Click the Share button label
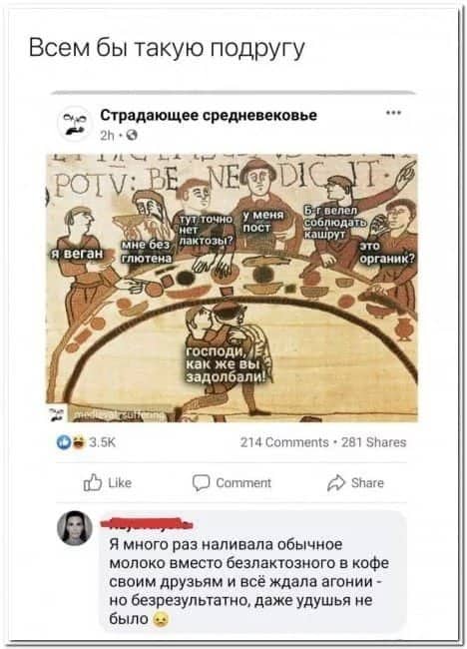The image size is (467, 649). click(367, 483)
